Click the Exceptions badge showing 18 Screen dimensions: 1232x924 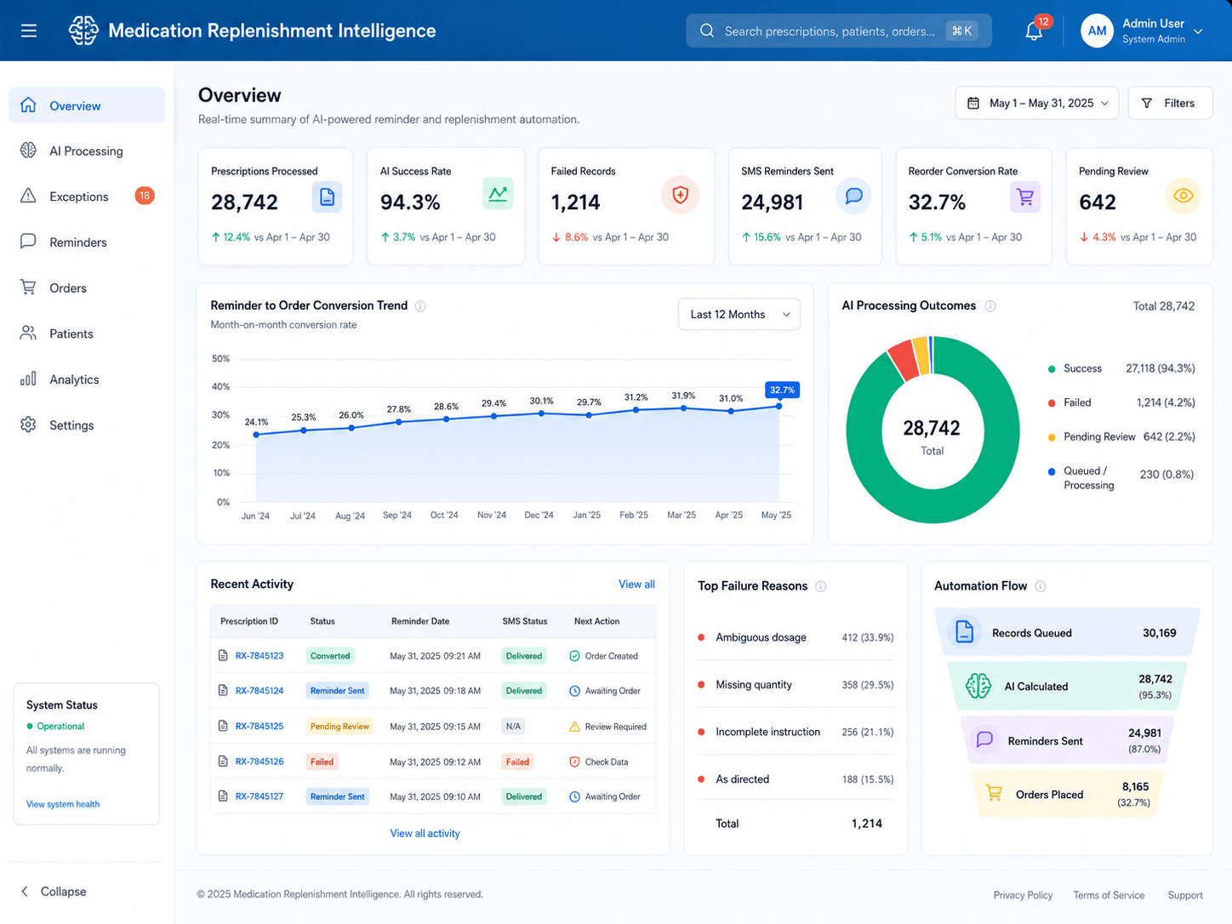click(x=145, y=196)
